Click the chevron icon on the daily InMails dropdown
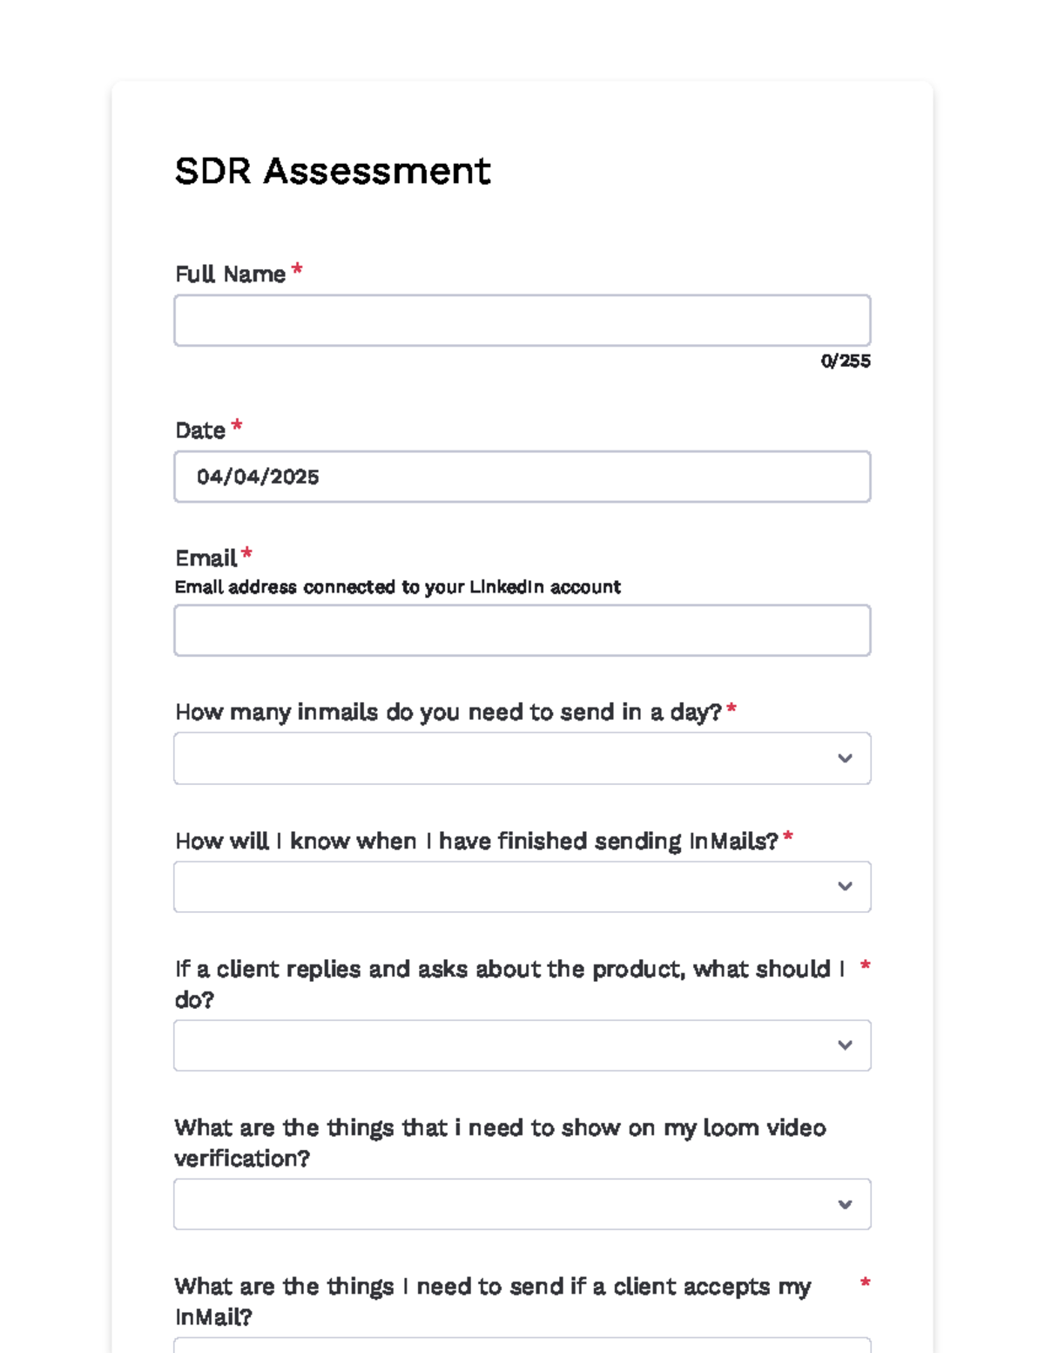1045x1353 pixels. [845, 758]
